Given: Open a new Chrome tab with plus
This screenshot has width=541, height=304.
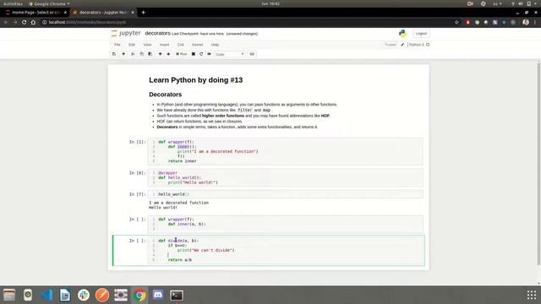Looking at the screenshot, I should [143, 13].
